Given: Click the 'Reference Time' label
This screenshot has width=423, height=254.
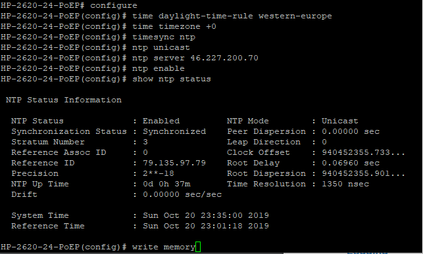Looking at the screenshot, I should click(48, 226).
